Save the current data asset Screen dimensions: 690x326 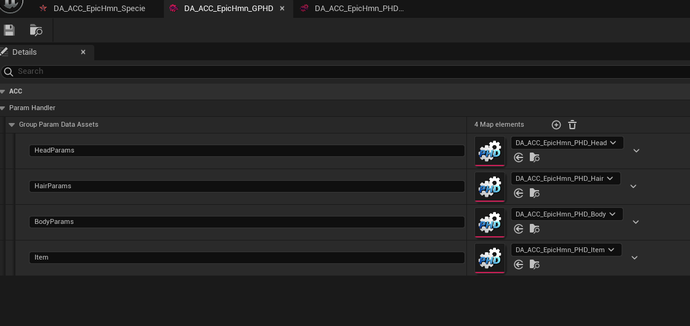(9, 30)
